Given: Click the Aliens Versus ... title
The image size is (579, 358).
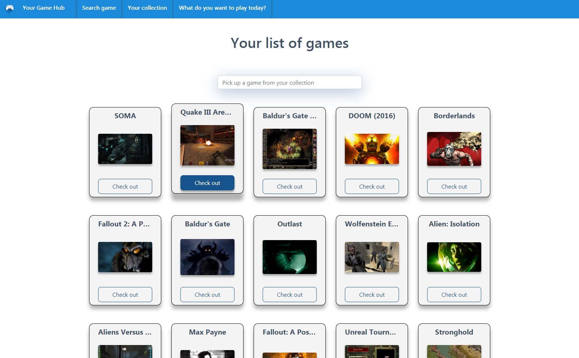Looking at the screenshot, I should pyautogui.click(x=125, y=332).
